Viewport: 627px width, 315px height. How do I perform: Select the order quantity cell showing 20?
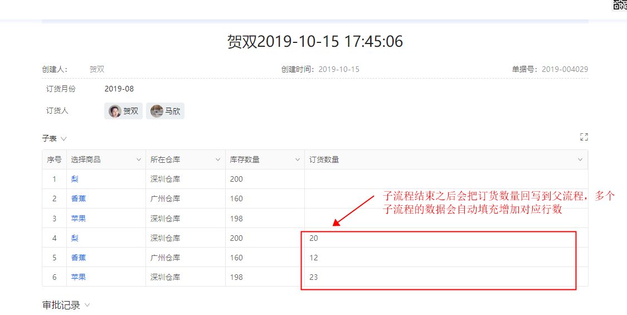446,238
